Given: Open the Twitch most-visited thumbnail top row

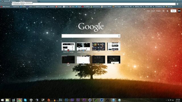Looking at the screenshot, I should coord(114,46).
